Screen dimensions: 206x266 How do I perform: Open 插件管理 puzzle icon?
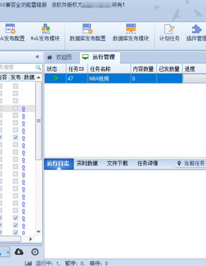(x=197, y=29)
